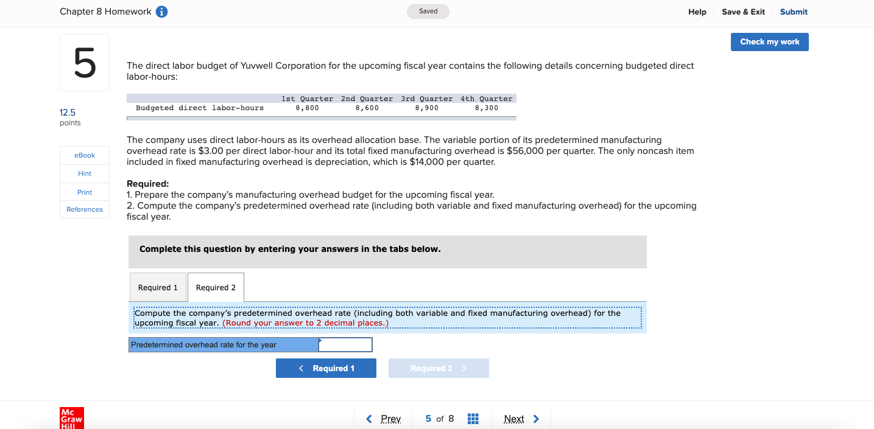Click the Budgeted direct labor-hours row label
874x429 pixels.
[200, 108]
